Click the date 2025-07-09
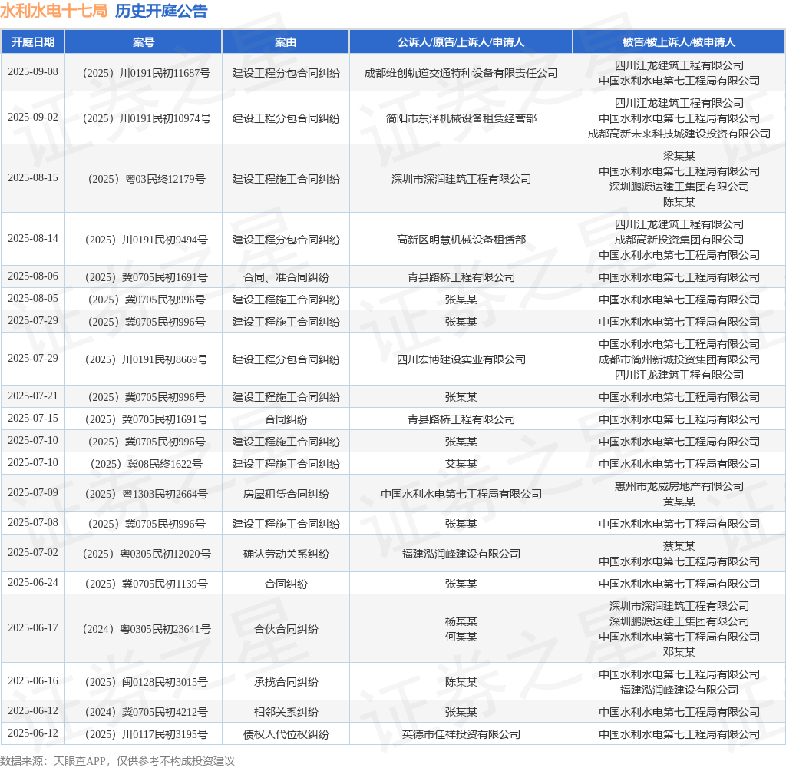 coord(32,492)
